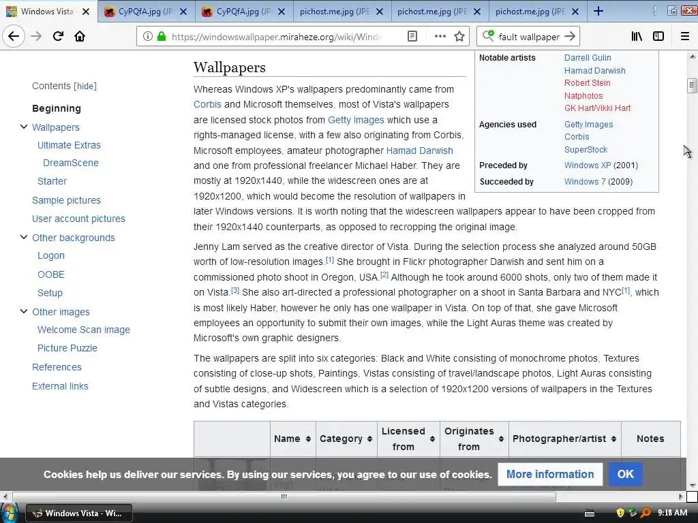Click the vertical scrollbar thumb
This screenshot has width=698, height=523.
coord(692,85)
